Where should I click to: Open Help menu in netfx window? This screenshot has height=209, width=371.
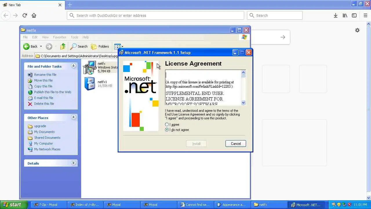point(86,37)
